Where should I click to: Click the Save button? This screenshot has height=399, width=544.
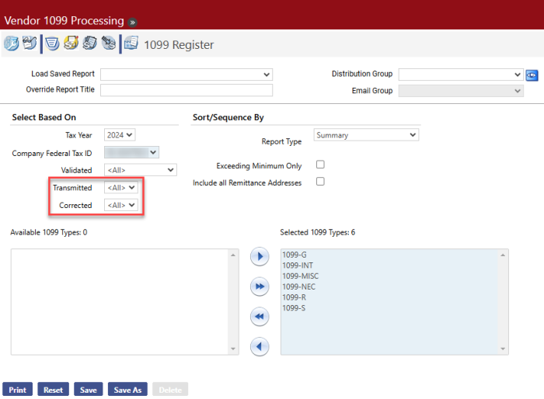pyautogui.click(x=88, y=389)
